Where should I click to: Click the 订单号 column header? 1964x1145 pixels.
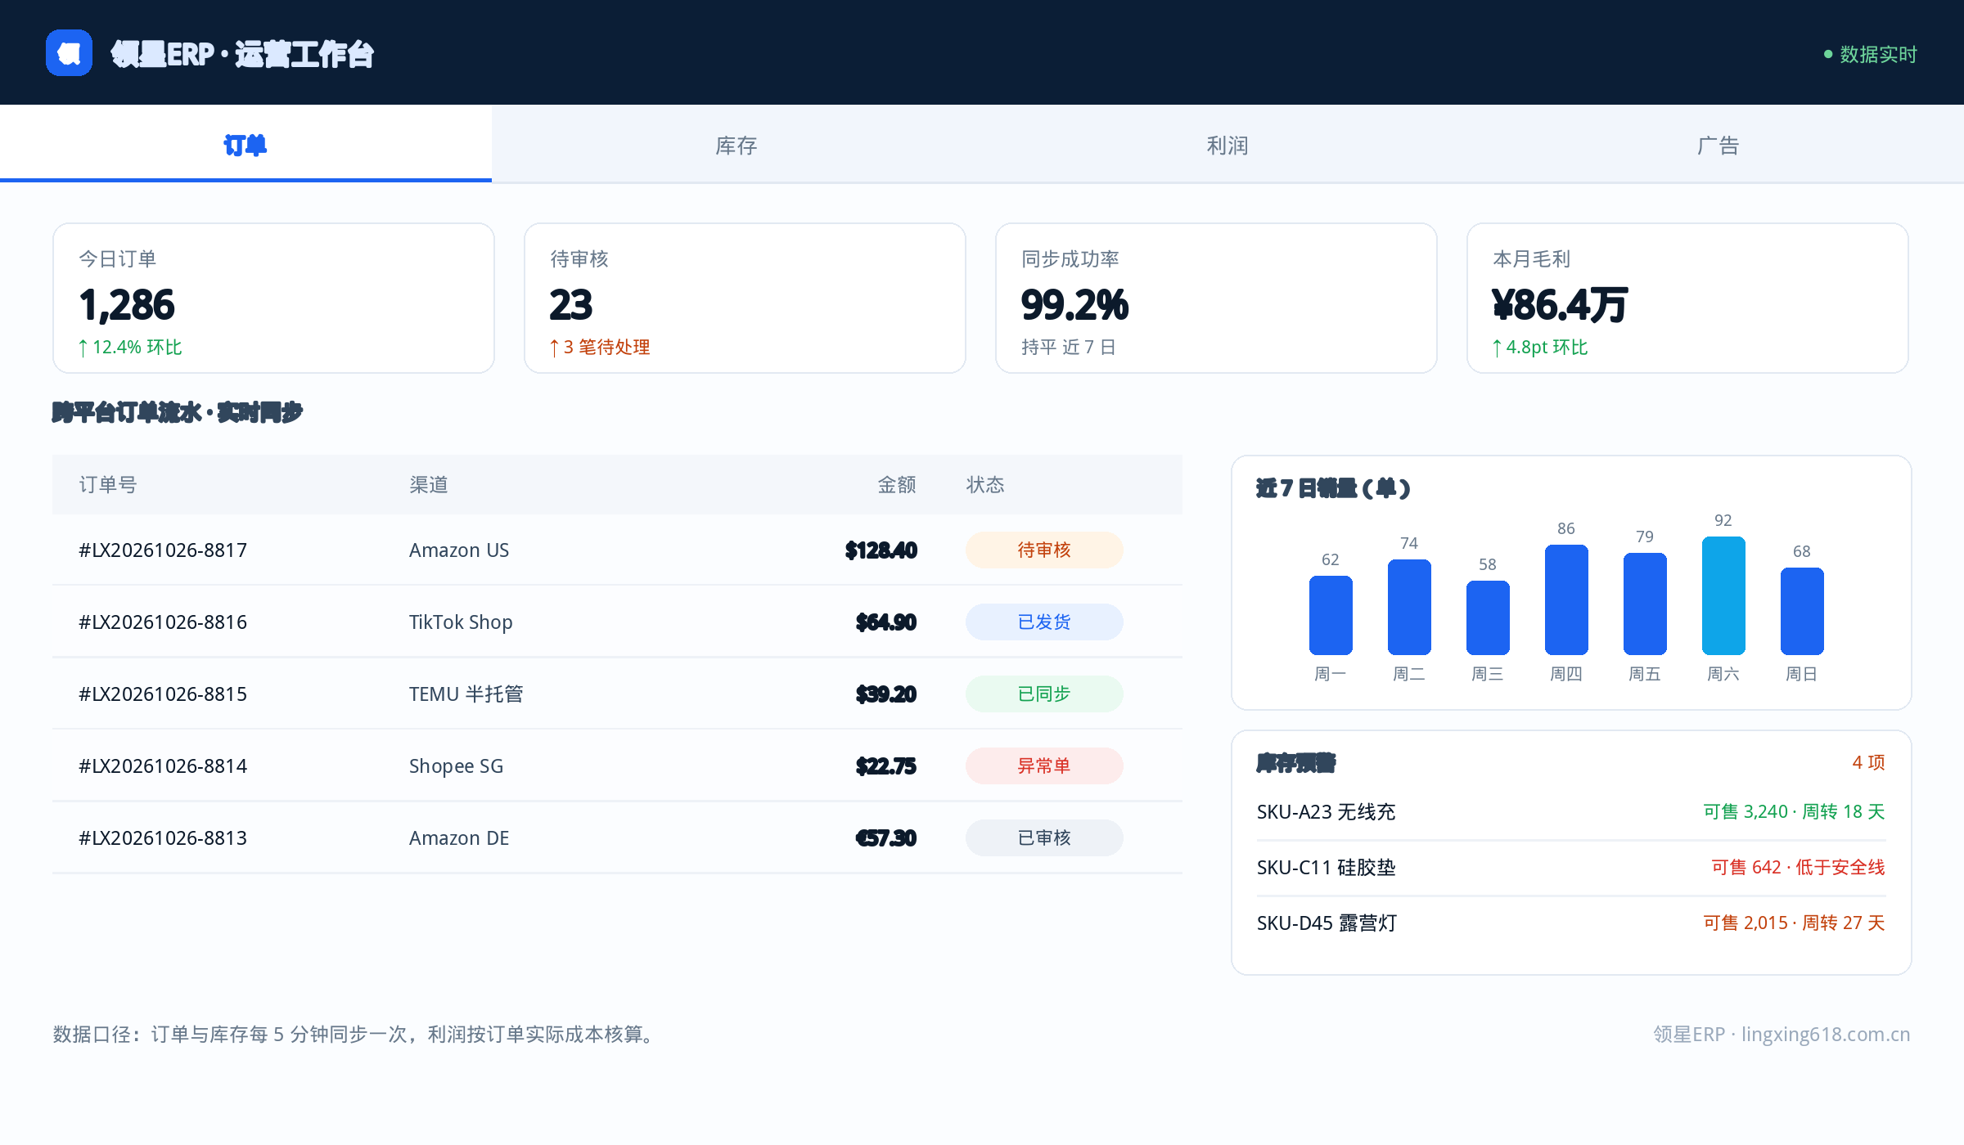(x=108, y=485)
